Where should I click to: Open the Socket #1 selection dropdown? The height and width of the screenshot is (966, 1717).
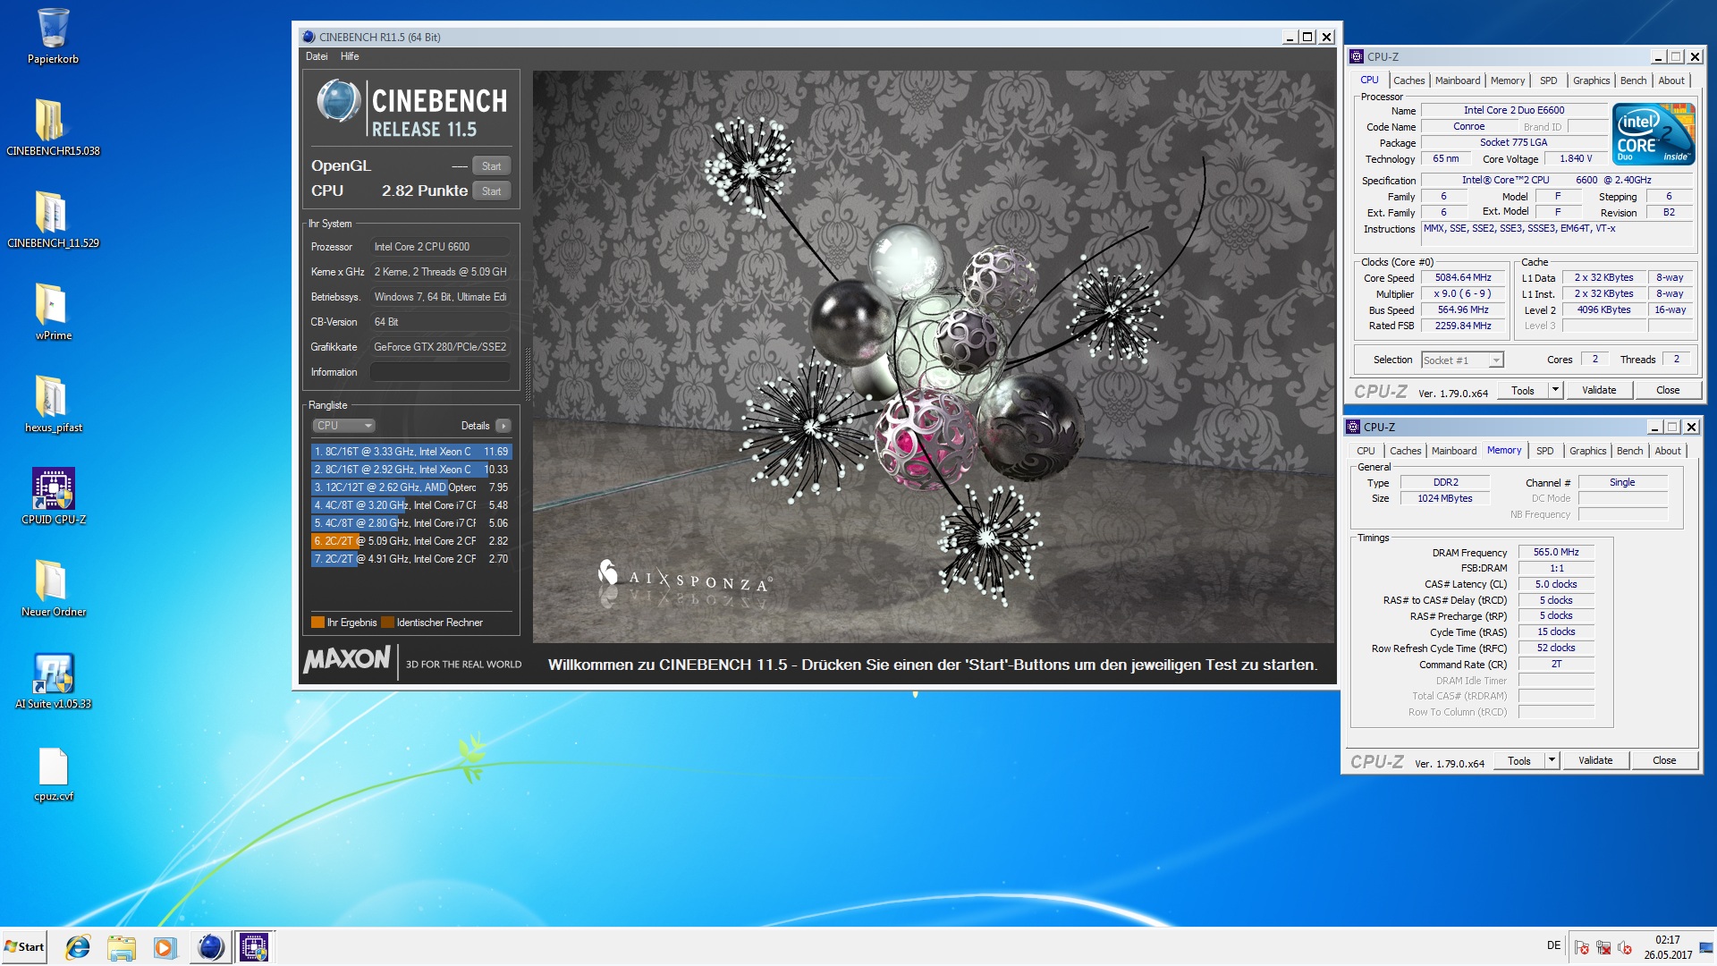click(1462, 360)
